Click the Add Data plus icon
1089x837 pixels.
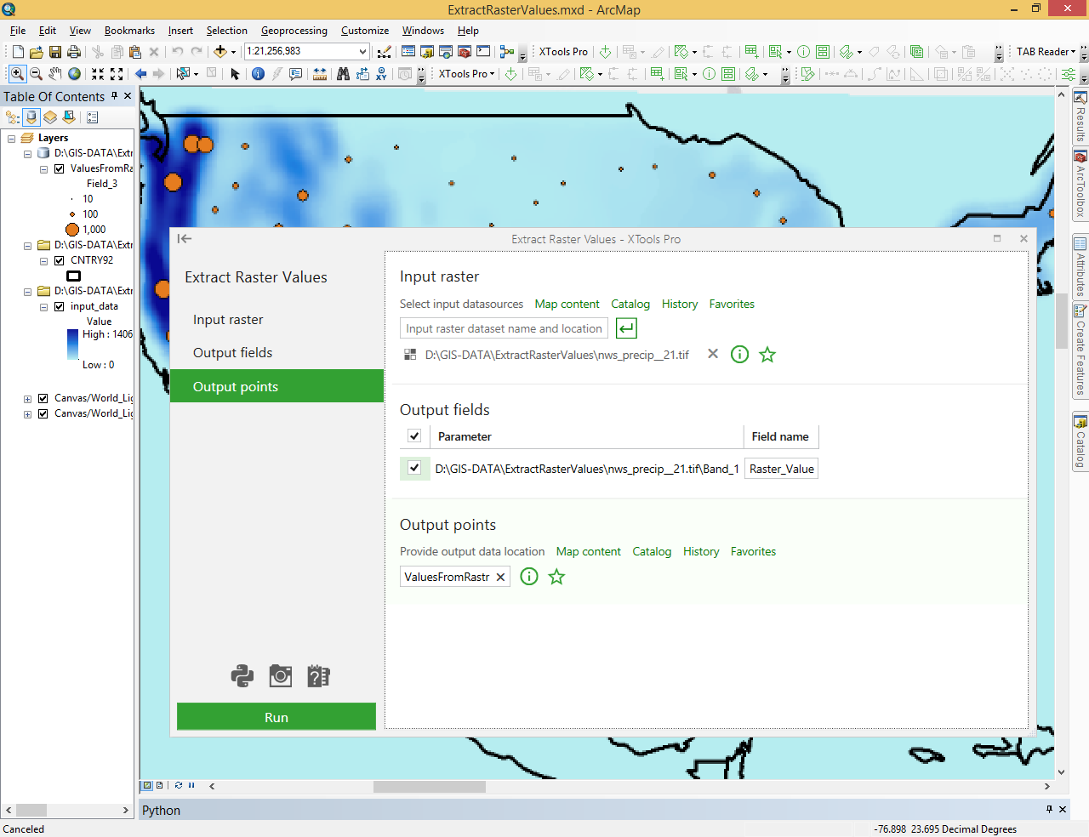[220, 52]
